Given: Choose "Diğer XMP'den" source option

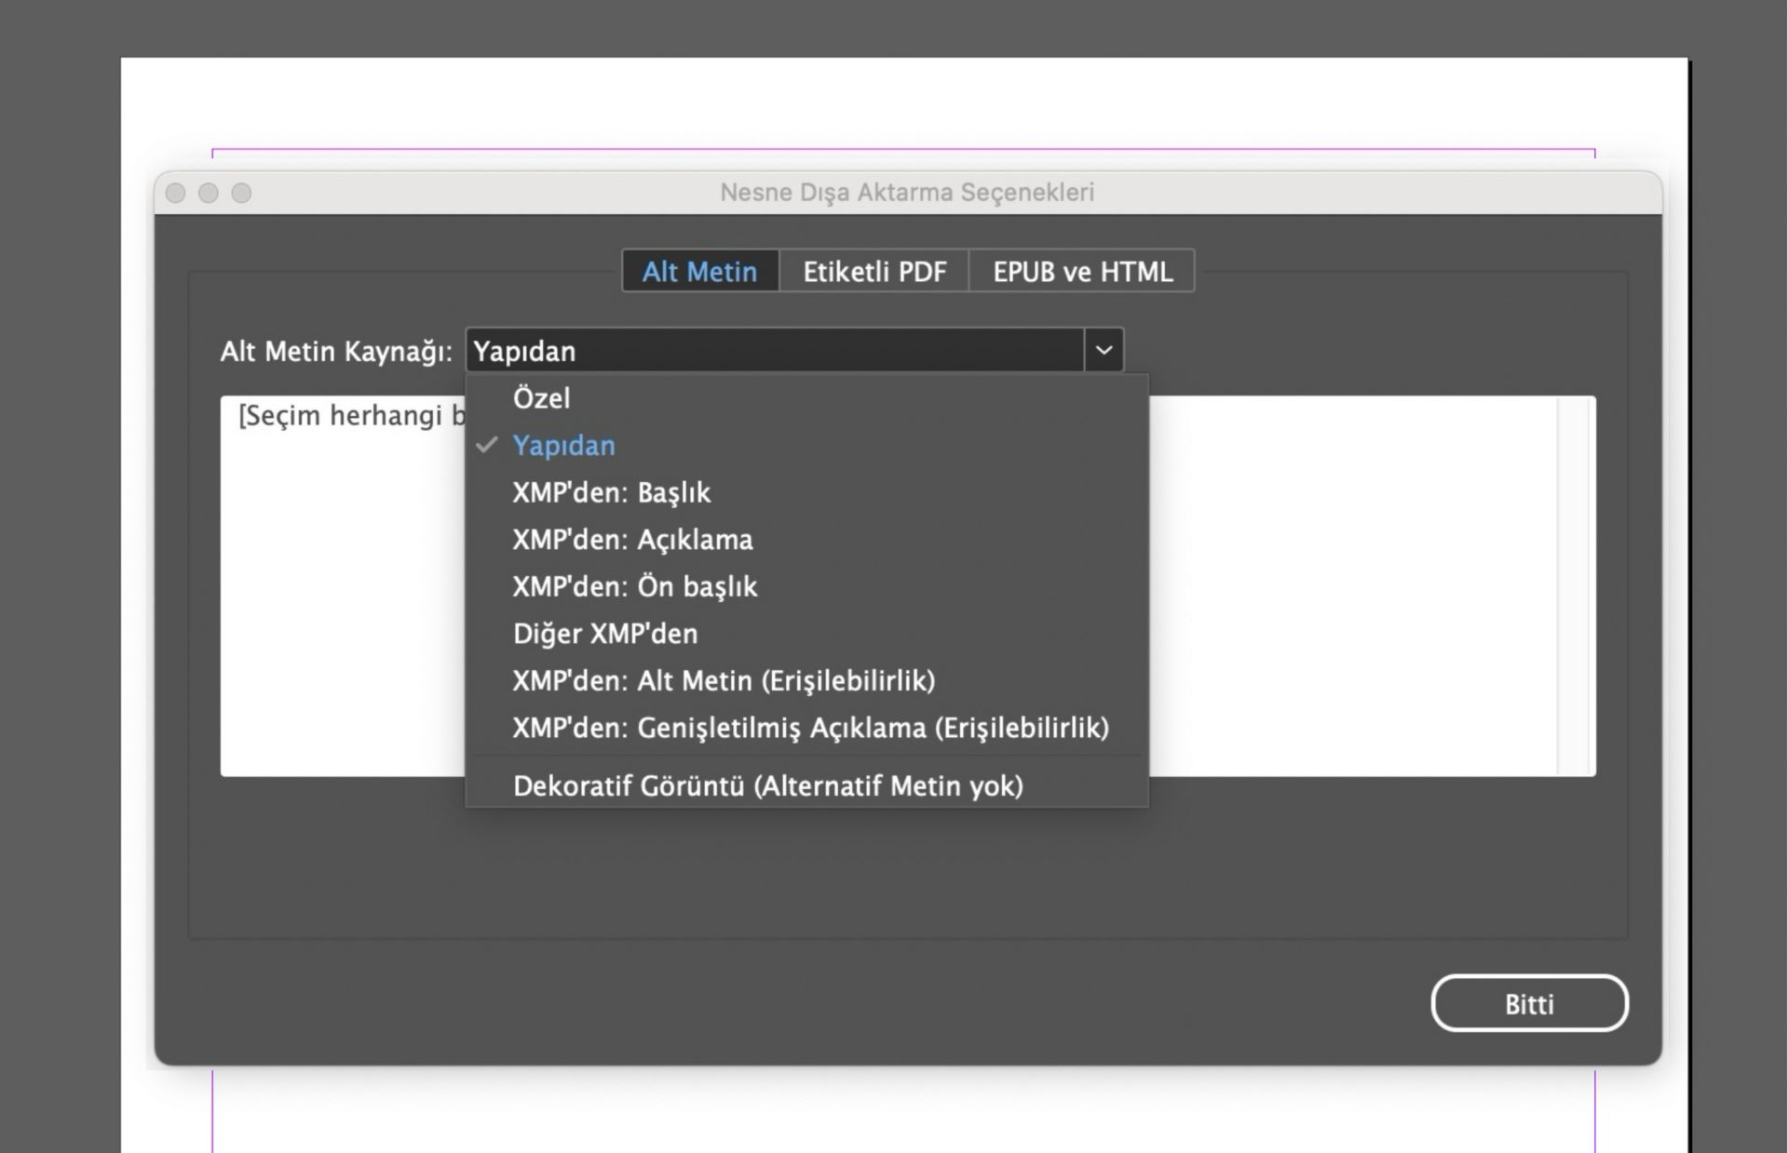Looking at the screenshot, I should point(605,634).
